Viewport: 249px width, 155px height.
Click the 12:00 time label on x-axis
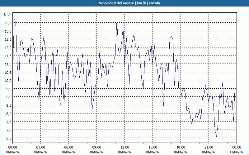pyautogui.click(x=125, y=148)
